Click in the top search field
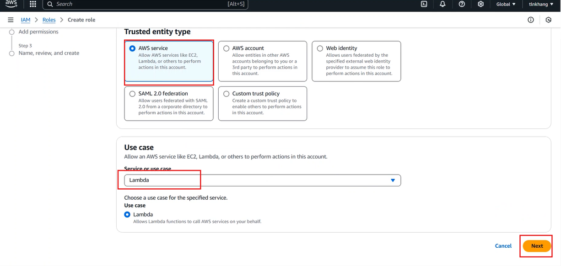The width and height of the screenshot is (561, 266). click(x=145, y=4)
